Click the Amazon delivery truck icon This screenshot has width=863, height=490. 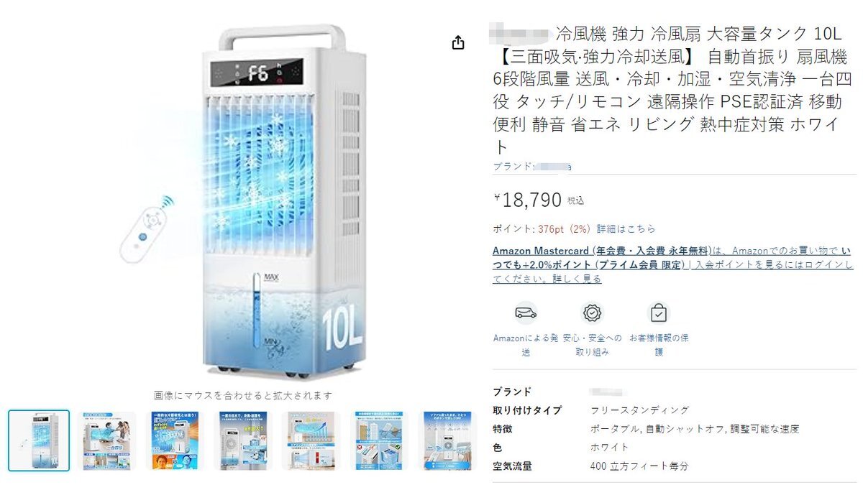526,313
